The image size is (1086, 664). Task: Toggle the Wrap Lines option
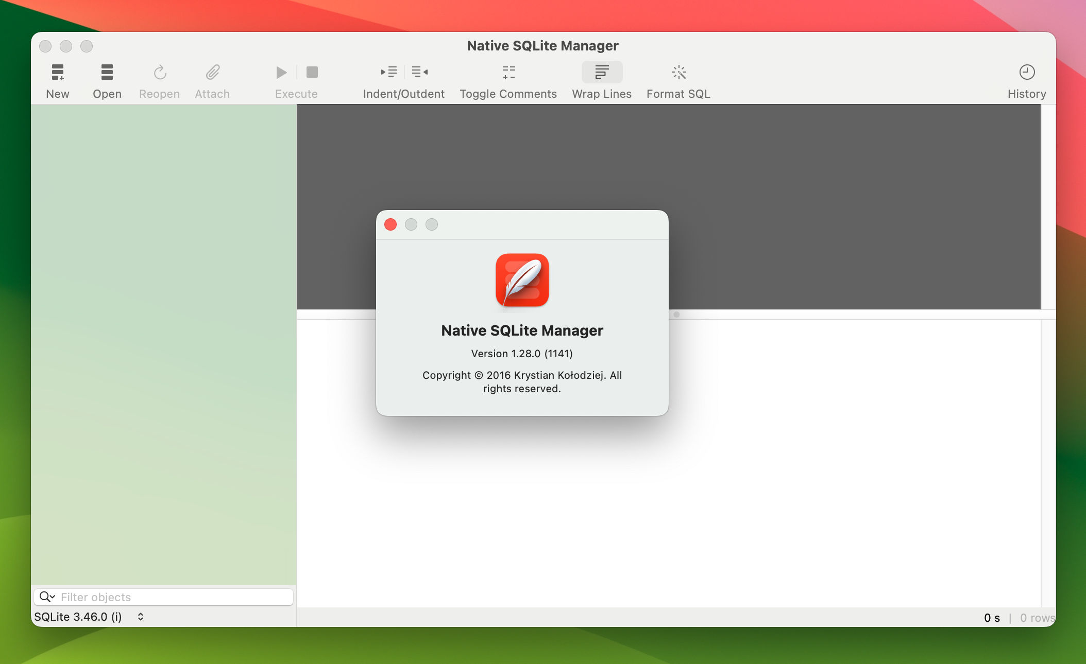pyautogui.click(x=602, y=72)
